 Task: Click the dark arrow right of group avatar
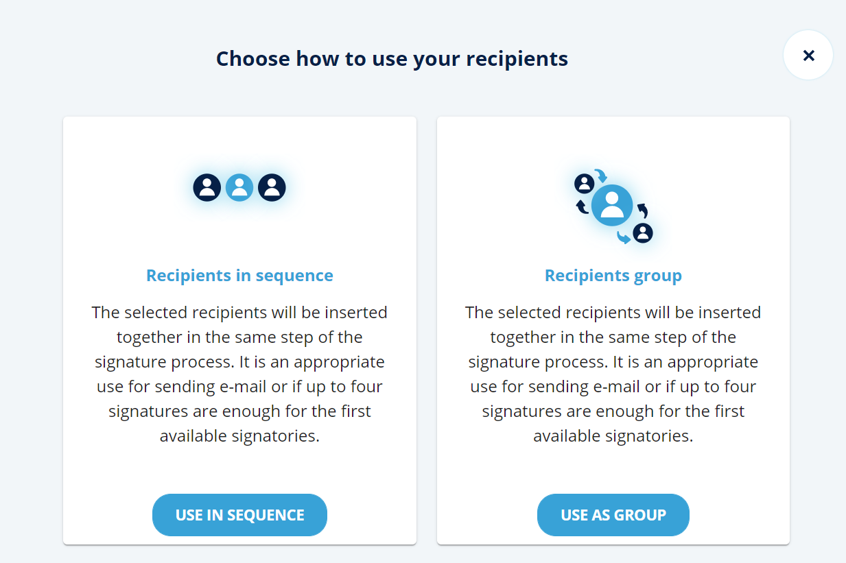pyautogui.click(x=643, y=210)
